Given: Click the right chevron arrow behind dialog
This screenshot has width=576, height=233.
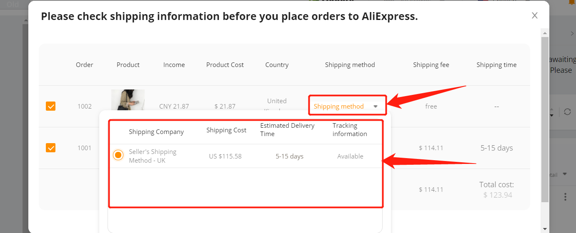Looking at the screenshot, I should (572, 33).
